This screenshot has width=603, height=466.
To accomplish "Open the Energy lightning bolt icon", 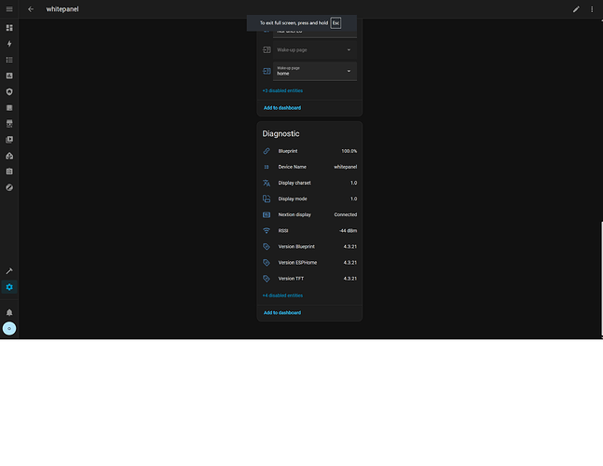I will (x=9, y=44).
